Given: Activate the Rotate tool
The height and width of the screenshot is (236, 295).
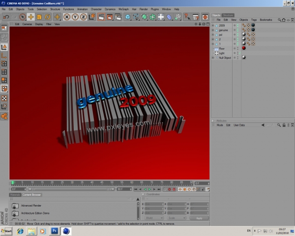Looking at the screenshot, I should pos(47,17).
